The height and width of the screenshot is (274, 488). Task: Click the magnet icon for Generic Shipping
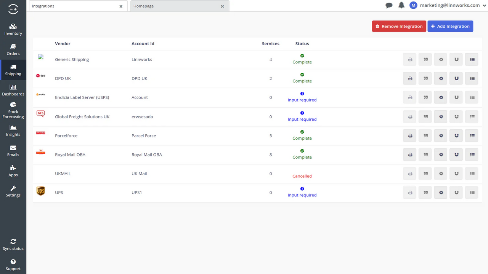tap(456, 59)
